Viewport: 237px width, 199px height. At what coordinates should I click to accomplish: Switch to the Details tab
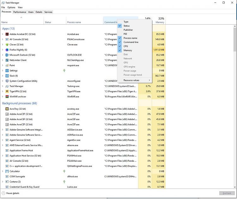(x=39, y=12)
